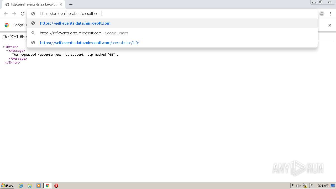Choose the first suggestion https://self.events.data.microsoft.com

click(172, 23)
